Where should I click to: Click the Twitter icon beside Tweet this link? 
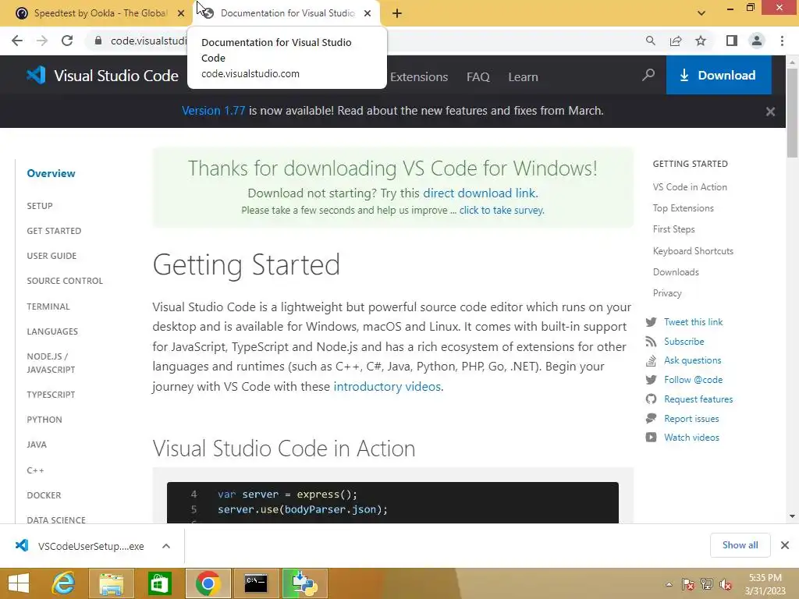coord(651,322)
